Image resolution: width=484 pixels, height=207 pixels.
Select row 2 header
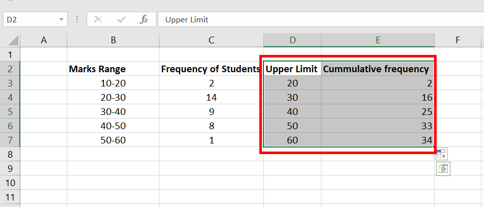click(x=10, y=69)
